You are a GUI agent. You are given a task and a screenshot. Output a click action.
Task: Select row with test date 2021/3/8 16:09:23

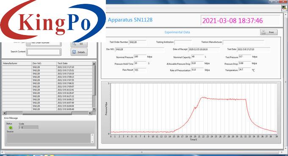coord(47,99)
